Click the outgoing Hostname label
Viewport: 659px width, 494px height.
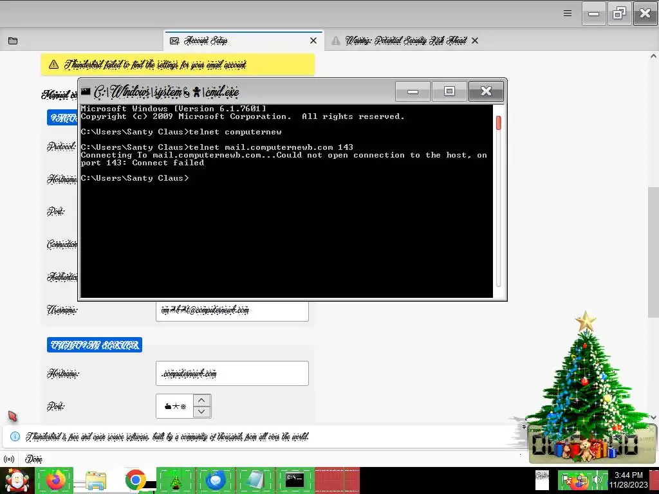[x=63, y=373]
